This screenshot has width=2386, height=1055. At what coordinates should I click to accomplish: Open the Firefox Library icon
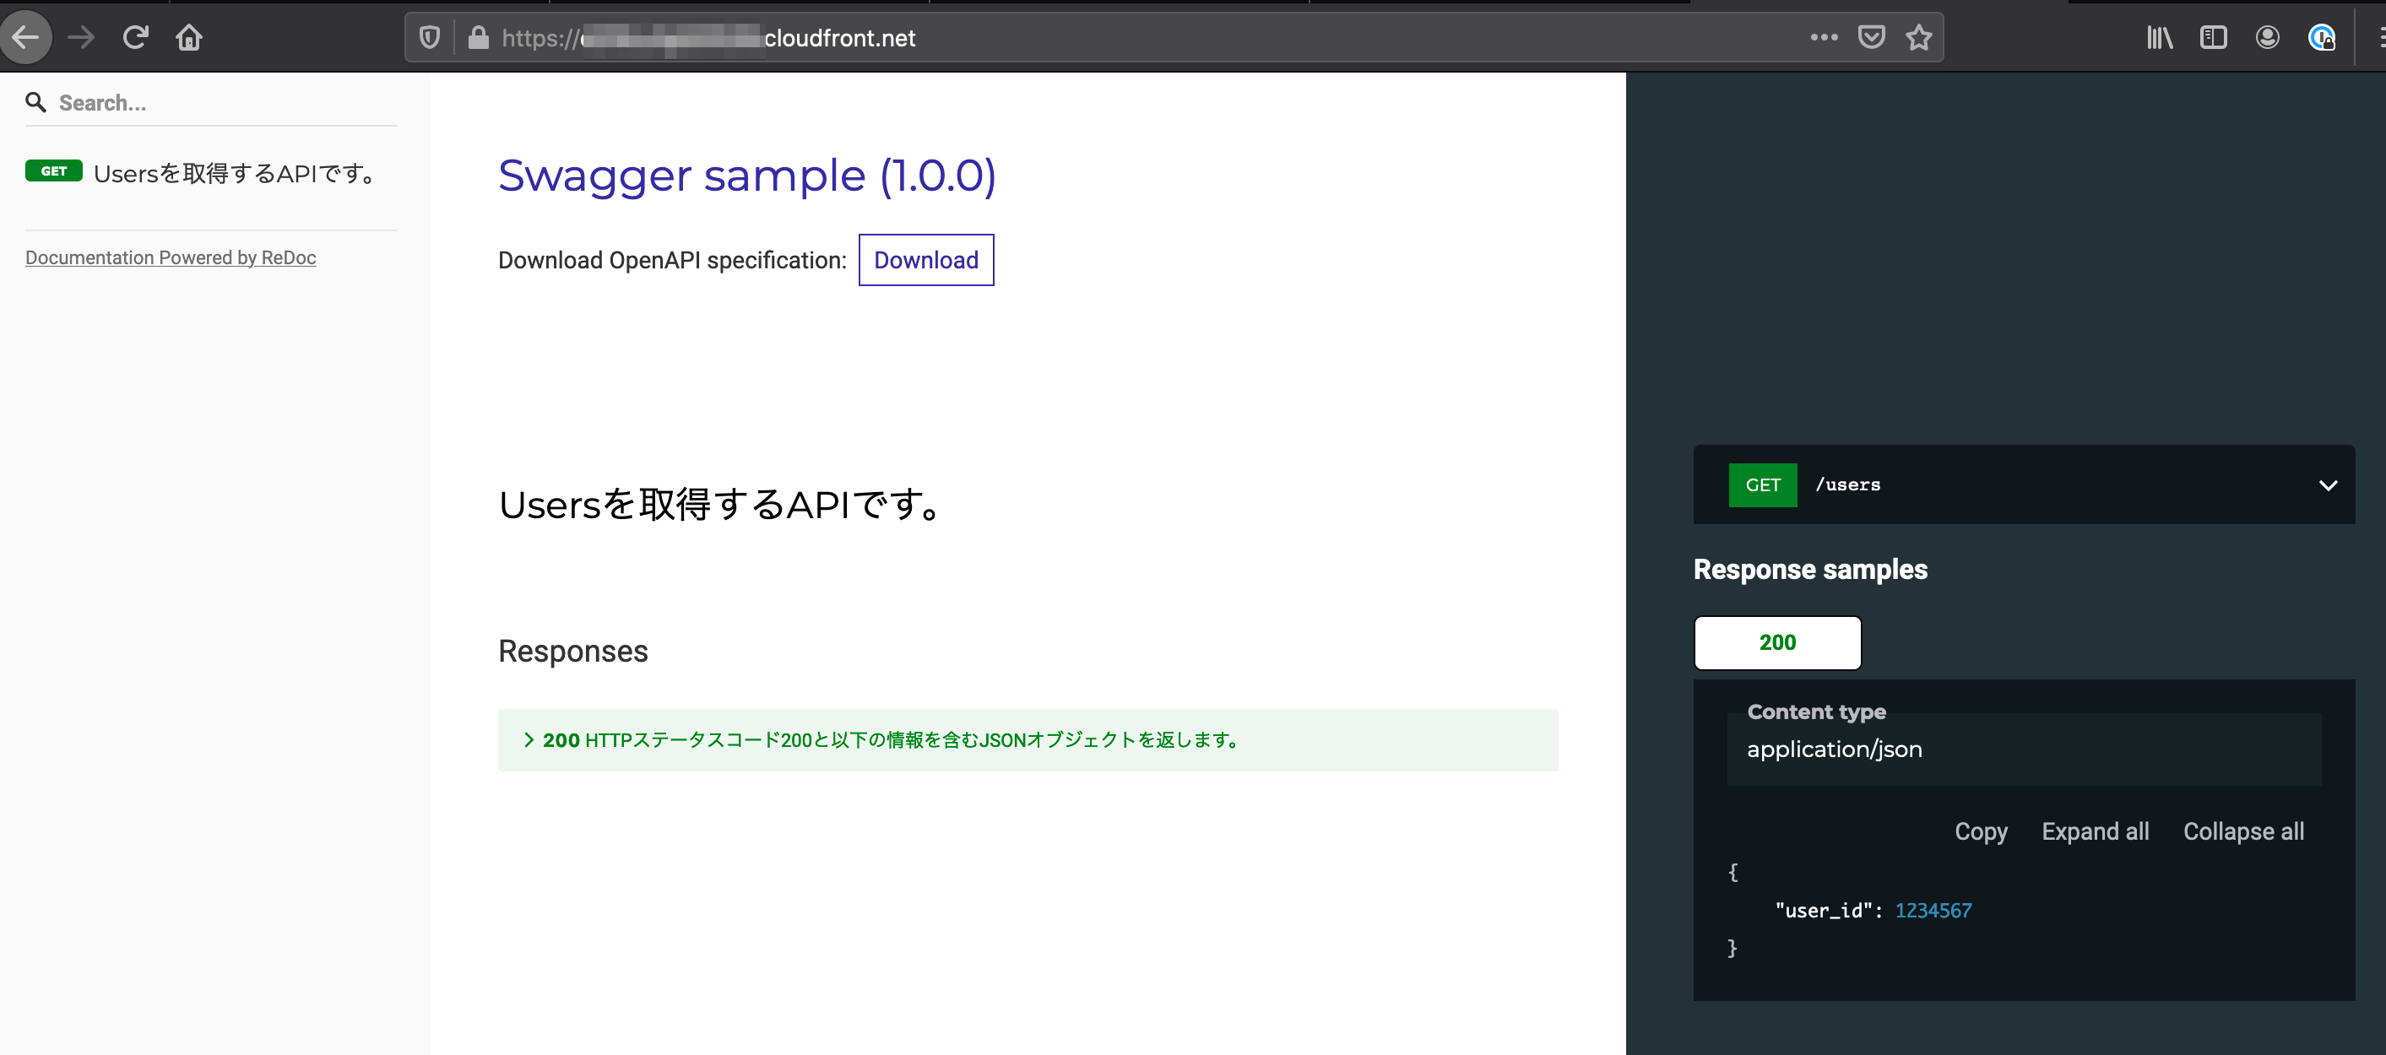[2160, 37]
